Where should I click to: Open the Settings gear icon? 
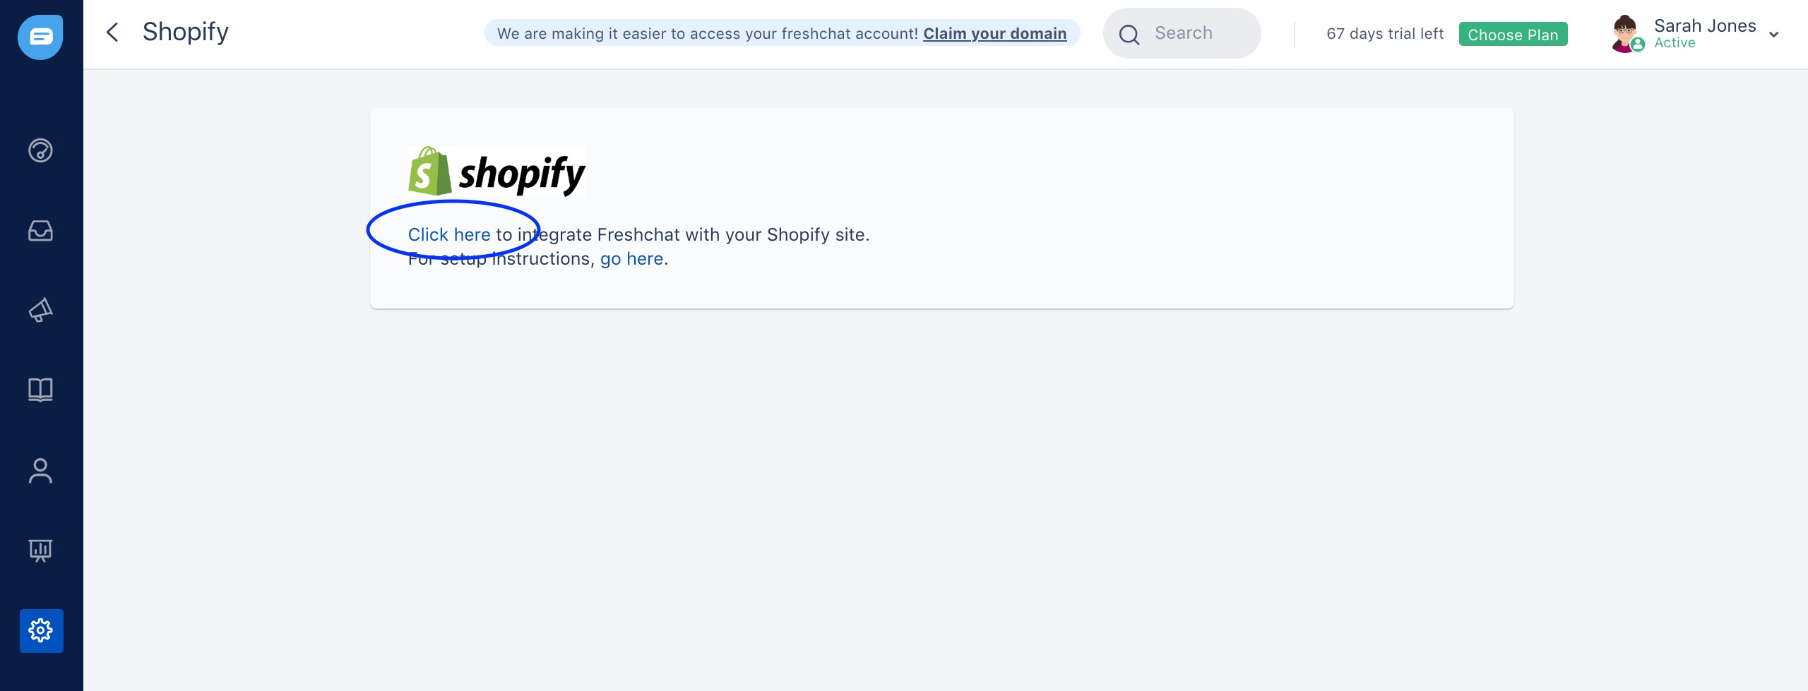pos(42,630)
